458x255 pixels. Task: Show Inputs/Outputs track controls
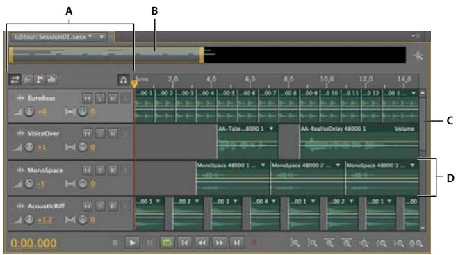pos(15,79)
